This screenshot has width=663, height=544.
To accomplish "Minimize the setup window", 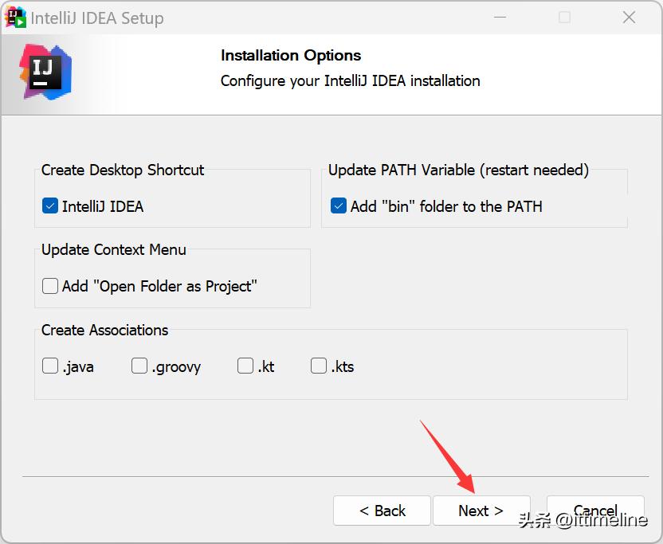I will (x=500, y=18).
